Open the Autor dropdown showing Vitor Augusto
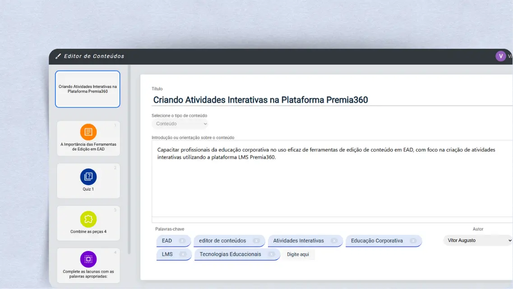The height and width of the screenshot is (289, 513). (478, 240)
